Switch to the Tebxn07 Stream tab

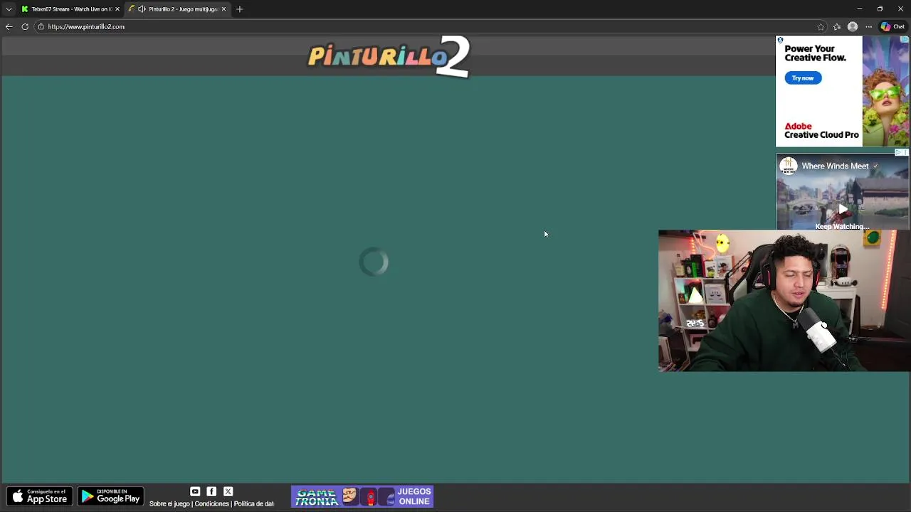[70, 9]
